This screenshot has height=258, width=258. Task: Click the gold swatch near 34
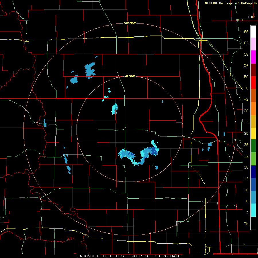253,121
